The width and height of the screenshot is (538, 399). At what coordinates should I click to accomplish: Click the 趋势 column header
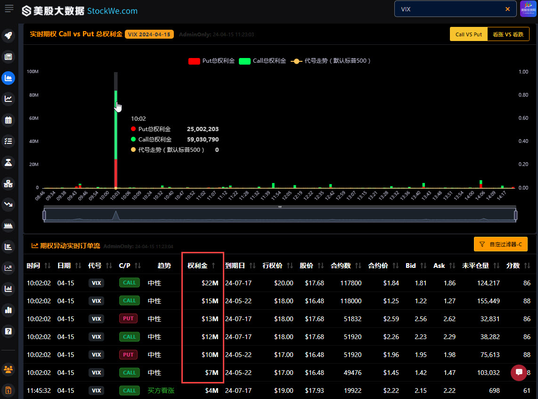pyautogui.click(x=164, y=266)
